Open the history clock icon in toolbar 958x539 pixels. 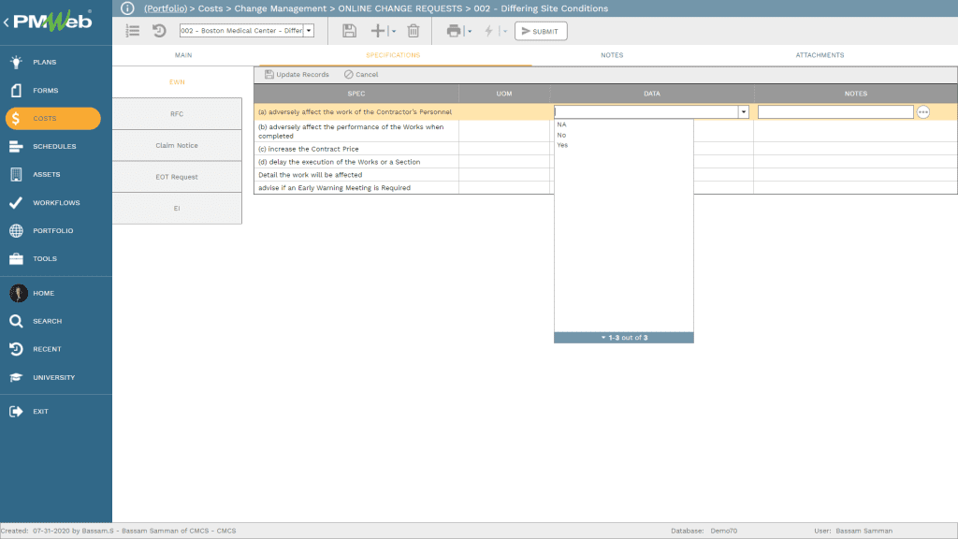[159, 31]
